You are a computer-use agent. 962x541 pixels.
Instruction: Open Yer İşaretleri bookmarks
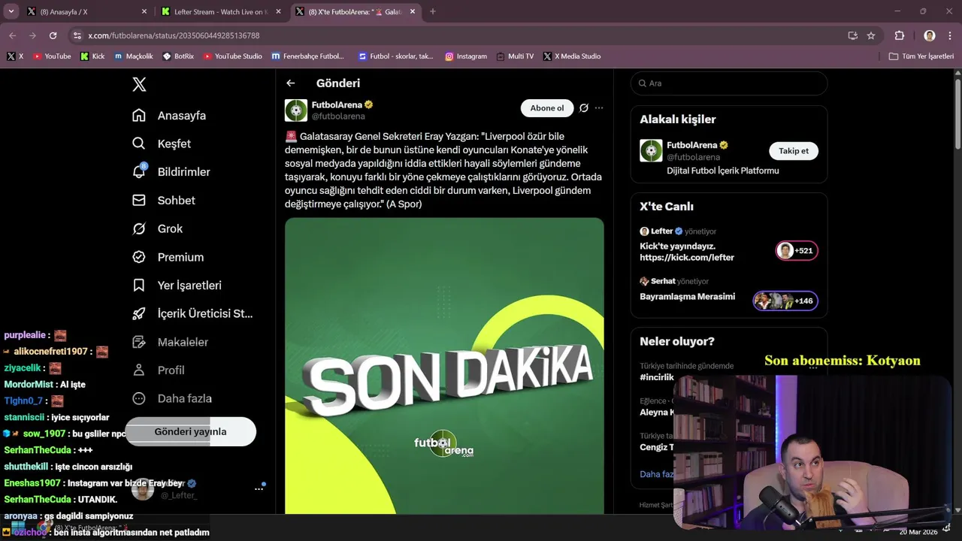tap(177, 286)
